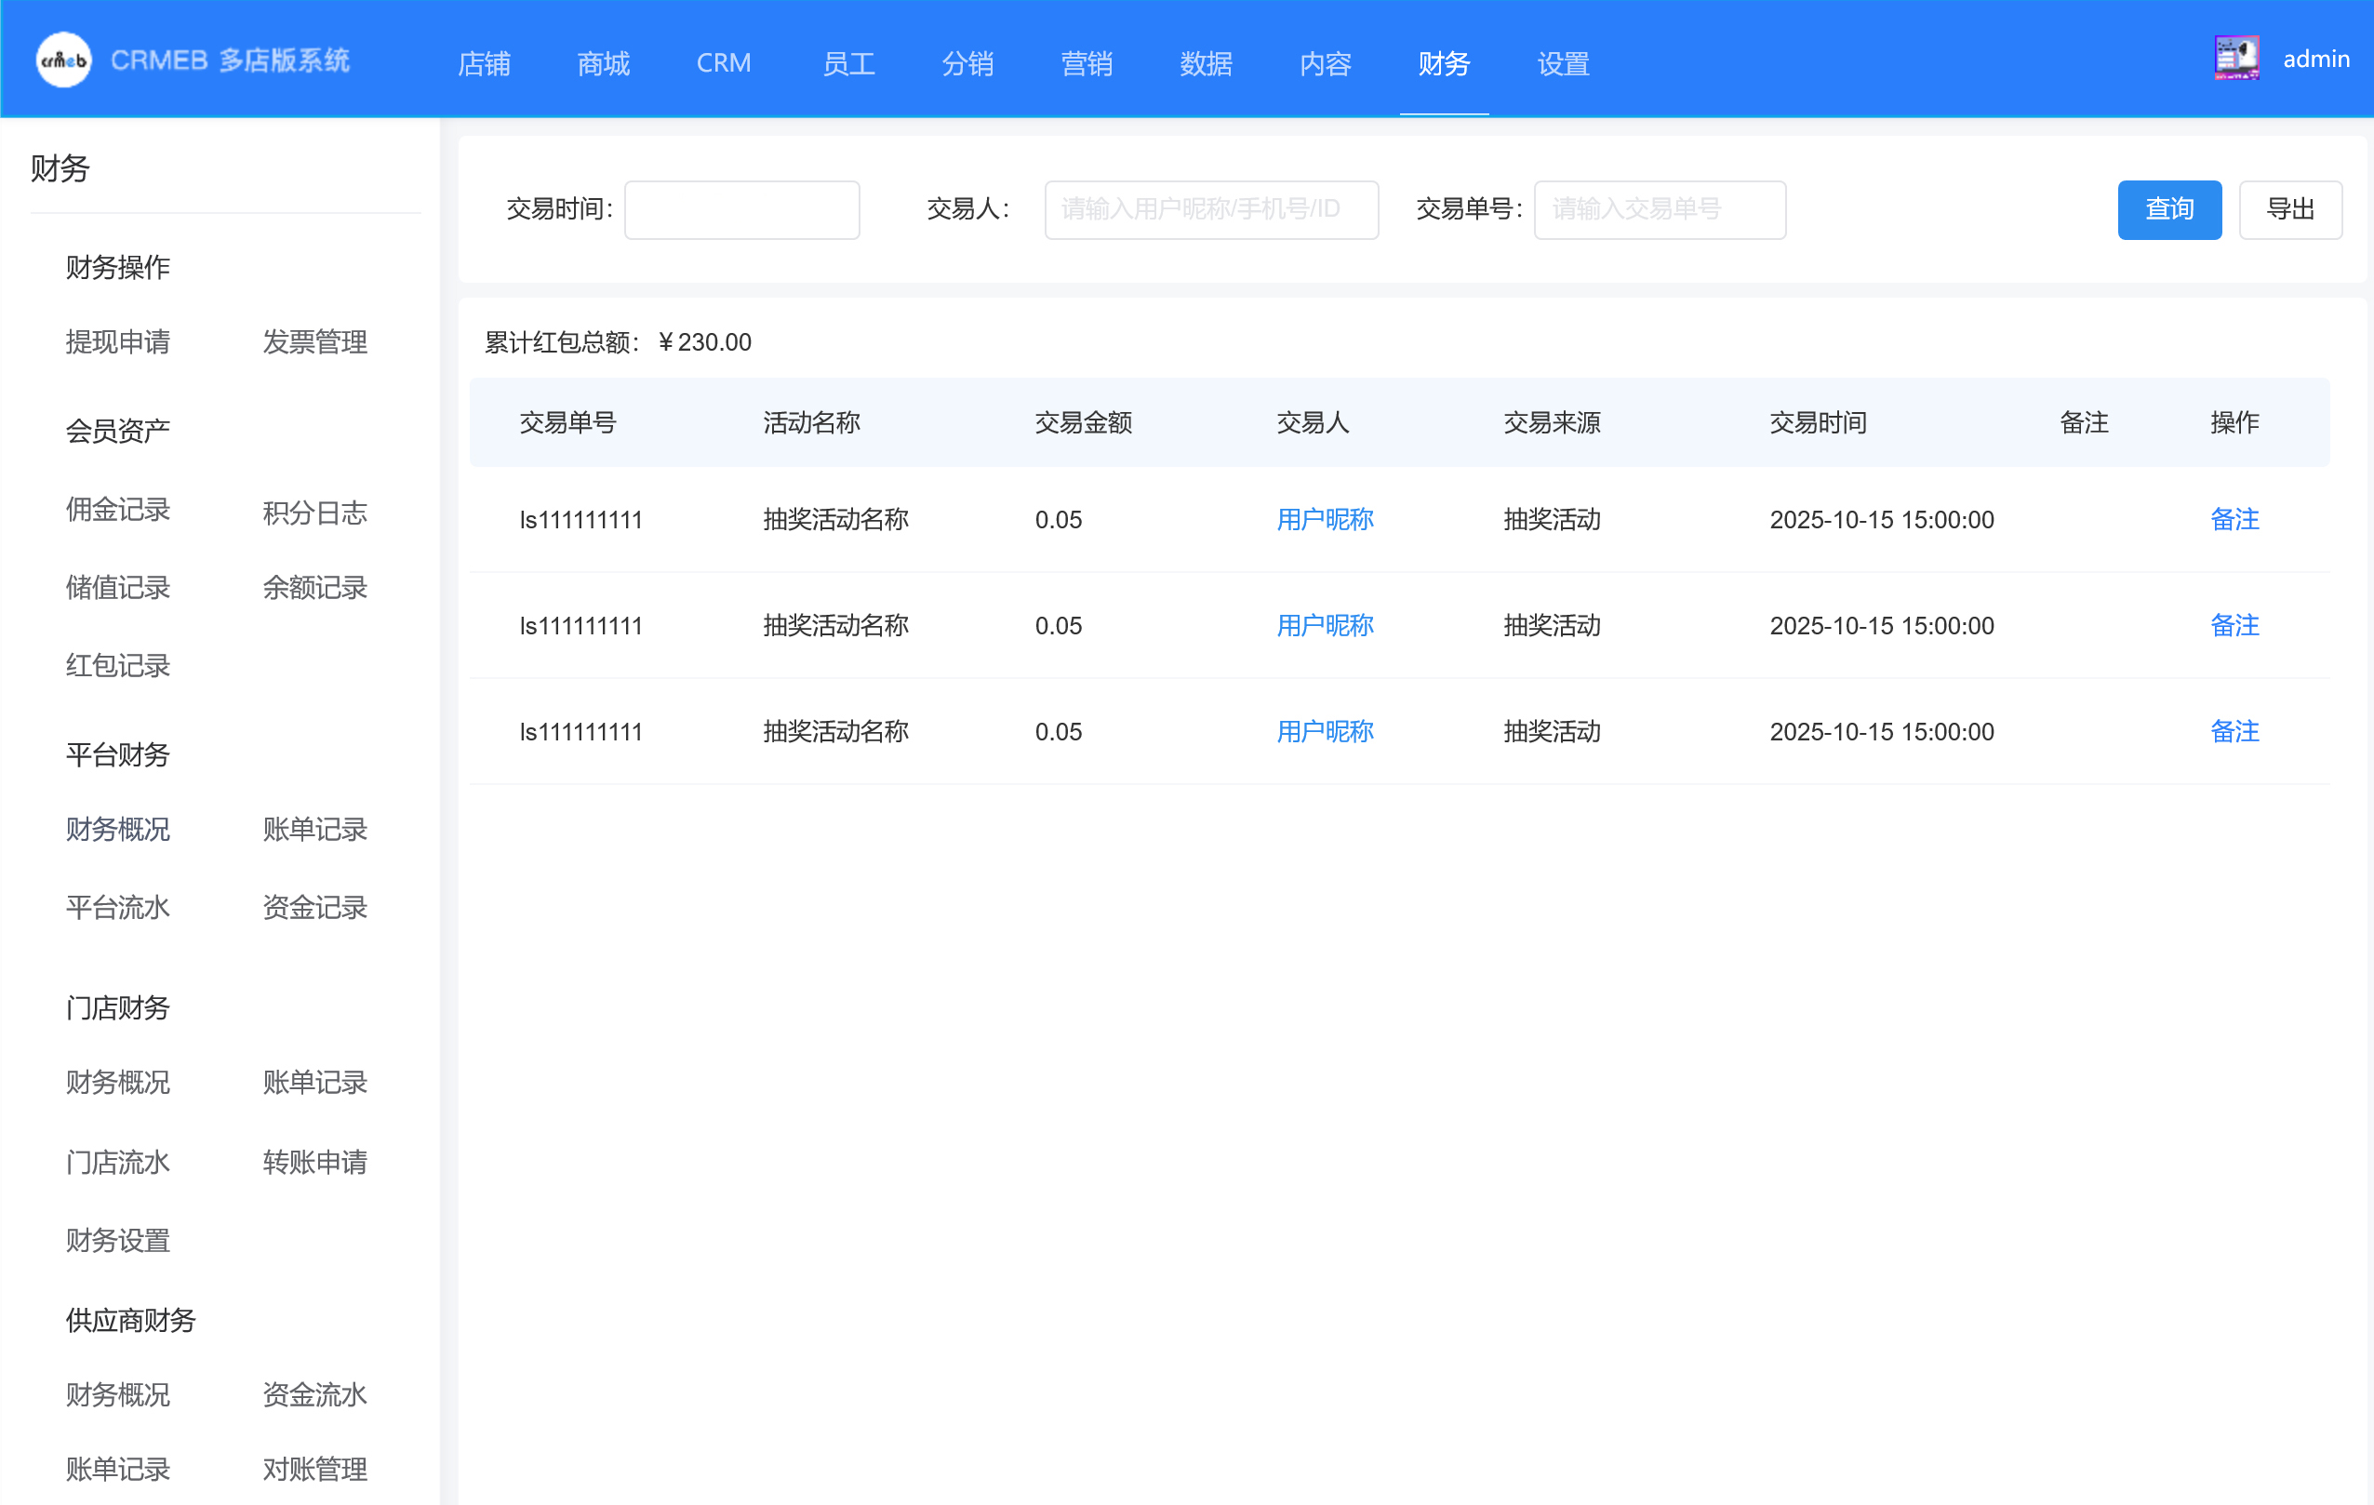Select the 数据 navigation item
This screenshot has width=2374, height=1505.
pyautogui.click(x=1206, y=63)
